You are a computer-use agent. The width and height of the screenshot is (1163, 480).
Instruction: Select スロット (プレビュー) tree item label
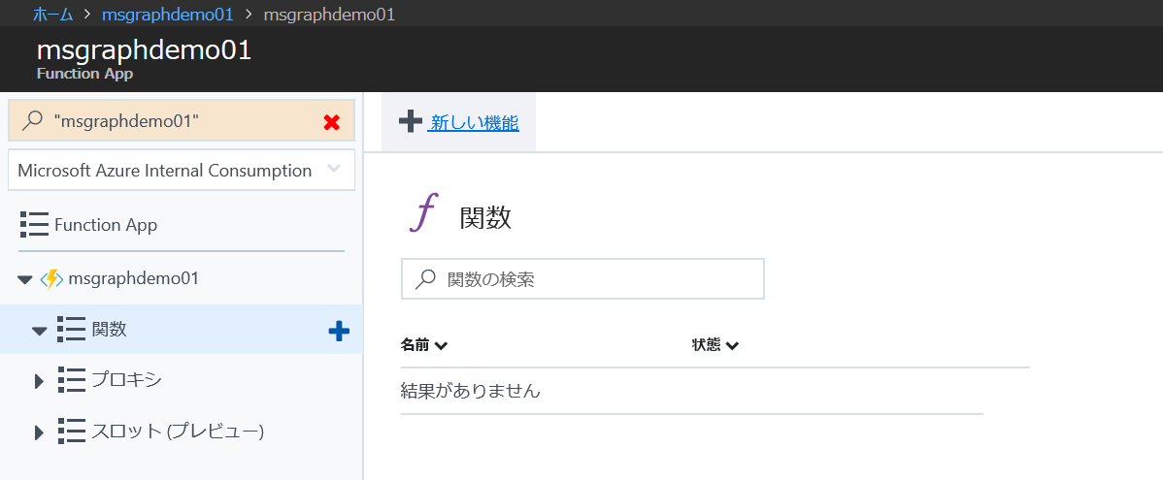178,432
